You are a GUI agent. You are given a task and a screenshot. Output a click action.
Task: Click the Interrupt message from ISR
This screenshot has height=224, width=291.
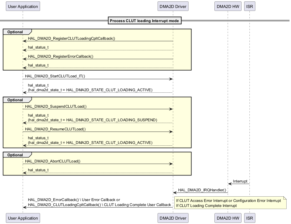point(240,181)
